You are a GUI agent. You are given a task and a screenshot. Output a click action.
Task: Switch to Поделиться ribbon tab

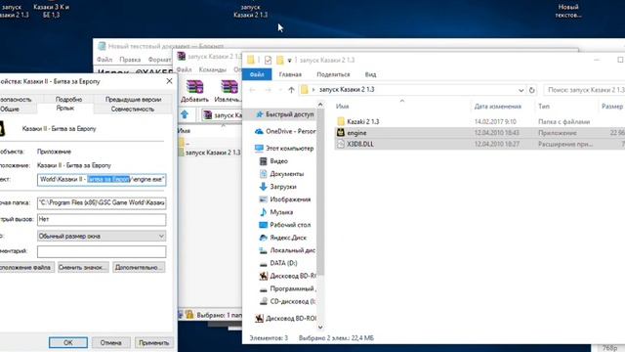click(x=333, y=74)
